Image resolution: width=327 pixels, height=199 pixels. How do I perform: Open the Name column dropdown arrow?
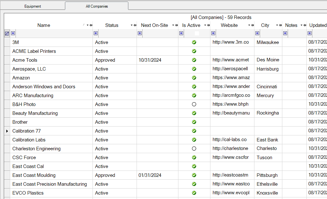click(x=87, y=25)
